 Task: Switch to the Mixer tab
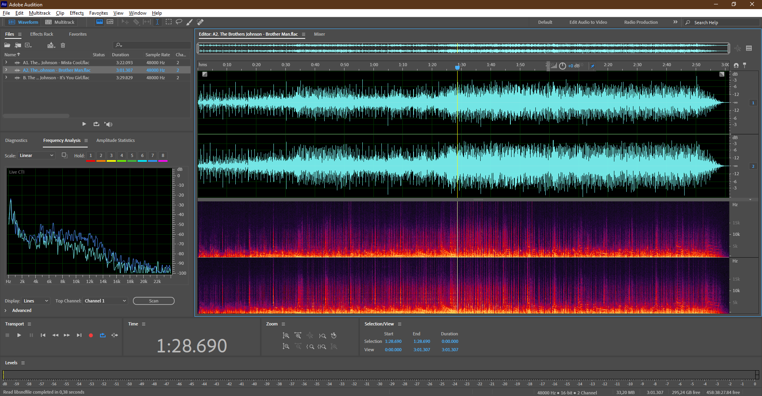(x=319, y=34)
